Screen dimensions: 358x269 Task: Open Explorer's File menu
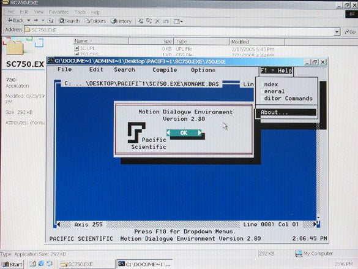pyautogui.click(x=11, y=12)
